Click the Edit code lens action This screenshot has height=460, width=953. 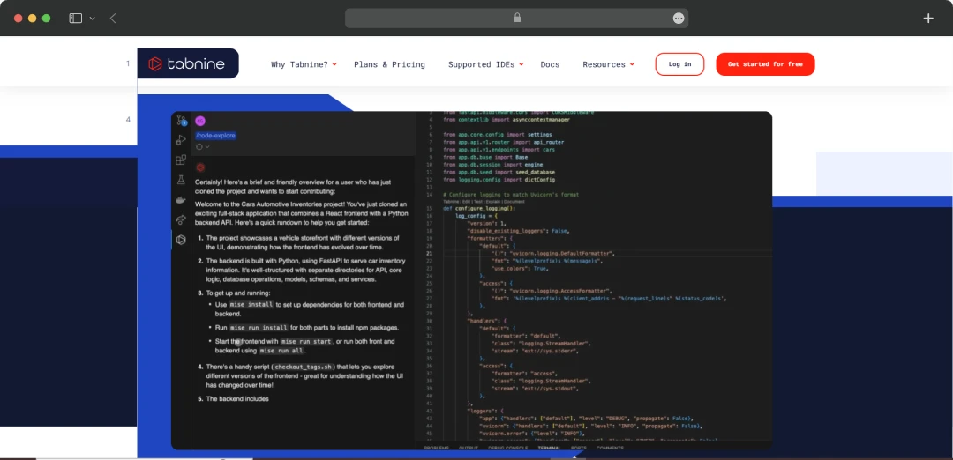coord(466,202)
